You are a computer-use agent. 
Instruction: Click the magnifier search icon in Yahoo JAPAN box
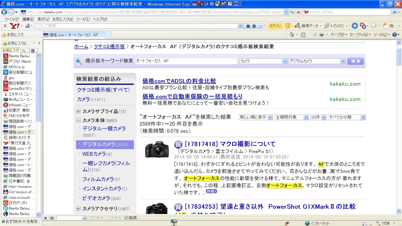pyautogui.click(x=395, y=12)
